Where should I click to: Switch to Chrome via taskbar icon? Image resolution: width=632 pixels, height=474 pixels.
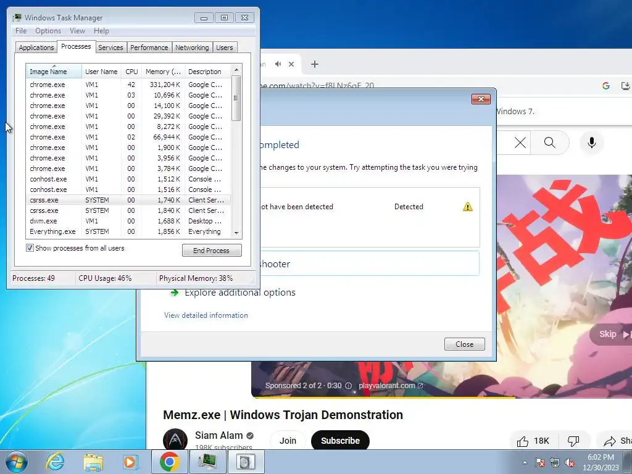[x=170, y=462]
